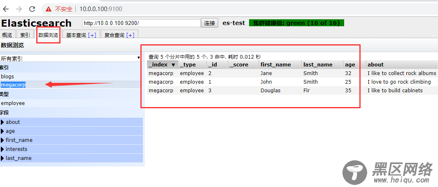Sort by the _id column header
Viewport: 438px width, 187px height.
pos(217,64)
